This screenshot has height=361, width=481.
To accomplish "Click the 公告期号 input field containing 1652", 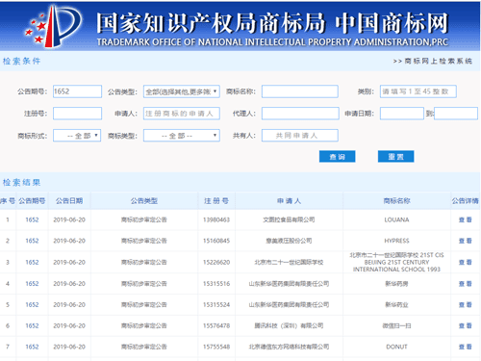I will click(77, 91).
